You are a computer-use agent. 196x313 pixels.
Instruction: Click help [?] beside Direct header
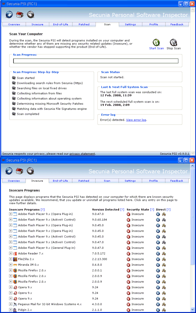pyautogui.click(x=169, y=209)
